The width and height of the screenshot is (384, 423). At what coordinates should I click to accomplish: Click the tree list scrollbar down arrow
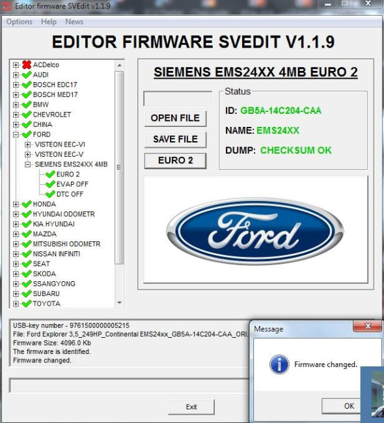pyautogui.click(x=120, y=303)
